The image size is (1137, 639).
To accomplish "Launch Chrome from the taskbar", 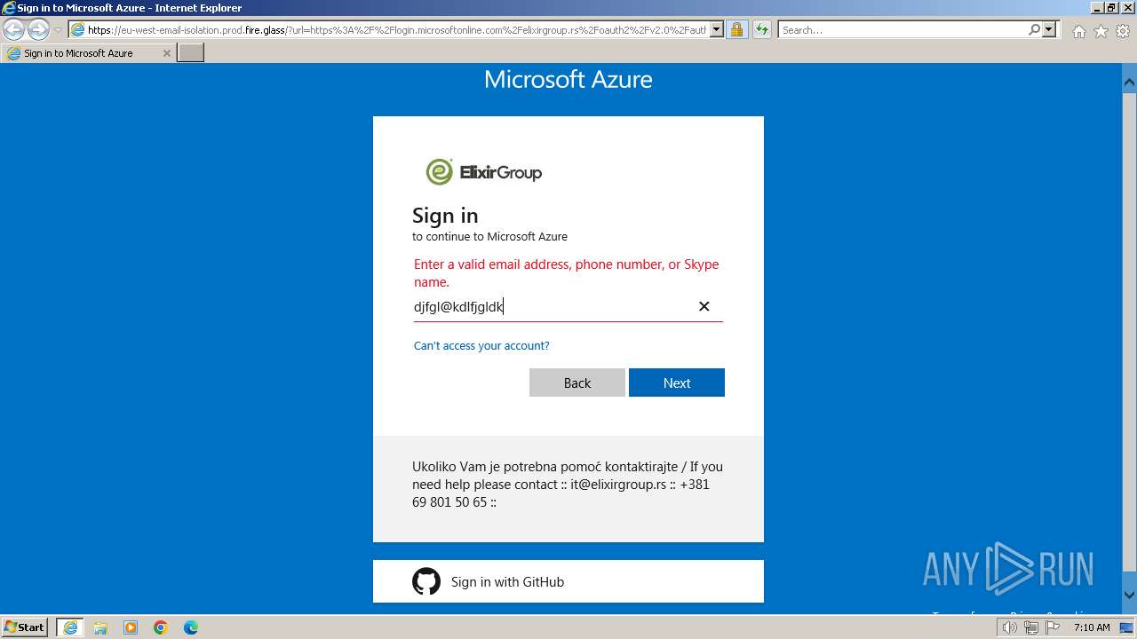I will (x=161, y=627).
